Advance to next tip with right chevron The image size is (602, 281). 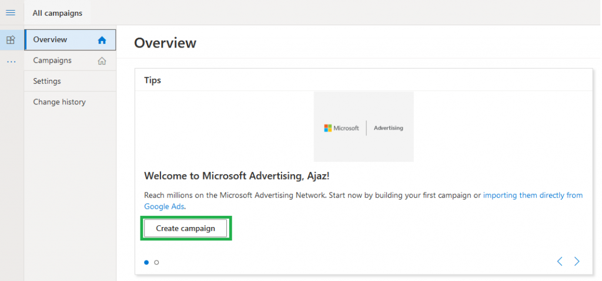click(577, 262)
